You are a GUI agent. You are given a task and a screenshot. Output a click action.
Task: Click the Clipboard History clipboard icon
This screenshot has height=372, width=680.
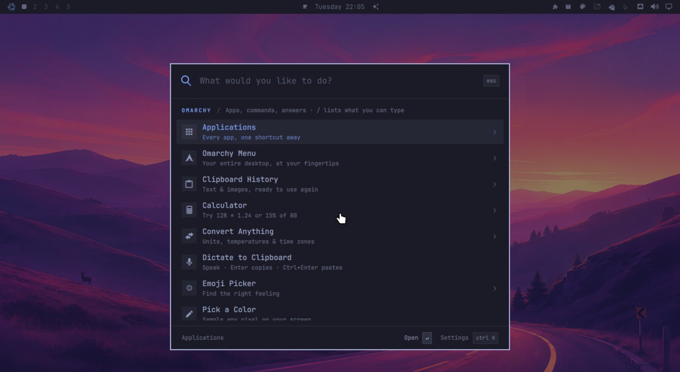pos(189,184)
